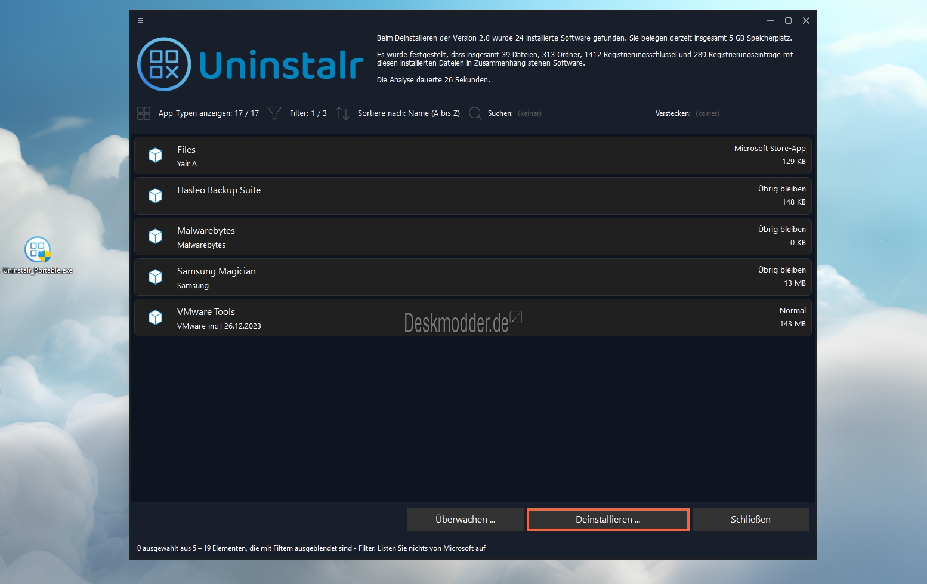The height and width of the screenshot is (584, 927).
Task: Click VMware inc | 26.12.2023 publisher text
Action: point(219,326)
